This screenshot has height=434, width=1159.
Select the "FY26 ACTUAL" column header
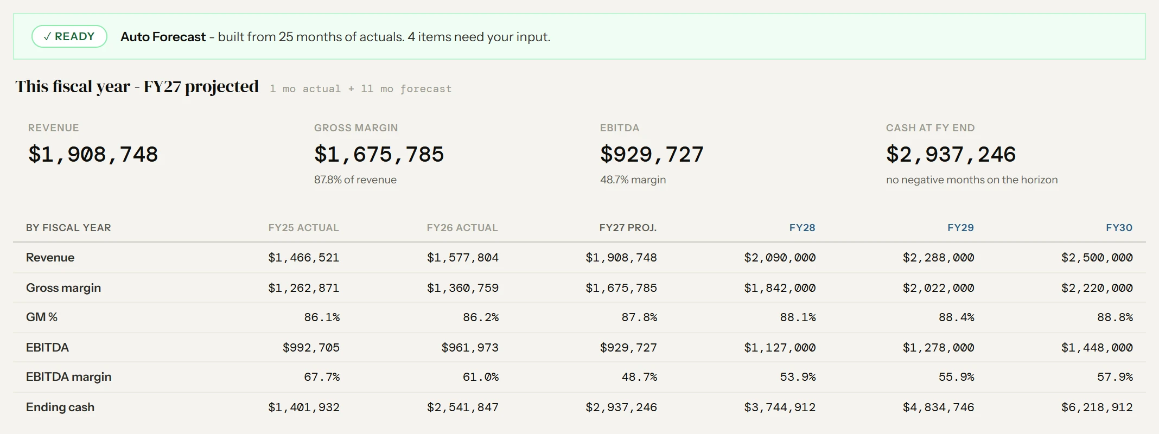pos(462,228)
